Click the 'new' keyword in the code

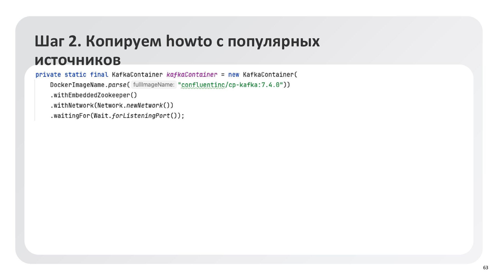tap(233, 75)
